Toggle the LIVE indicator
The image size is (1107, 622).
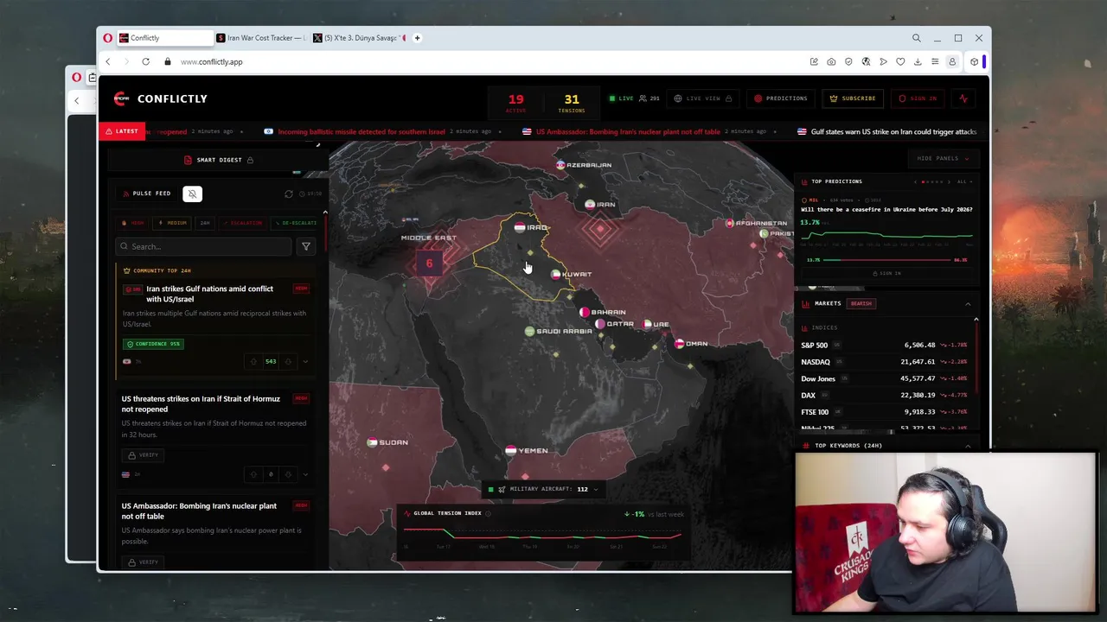coord(621,98)
